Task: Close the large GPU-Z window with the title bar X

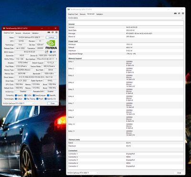Action: pyautogui.click(x=182, y=10)
